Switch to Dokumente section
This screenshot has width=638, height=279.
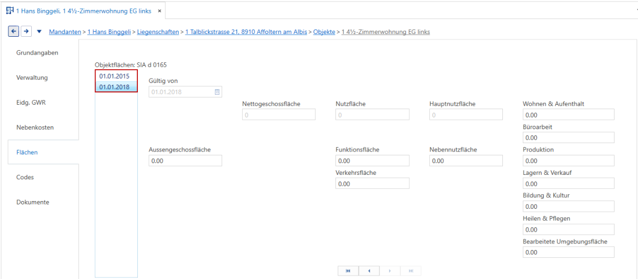[33, 202]
